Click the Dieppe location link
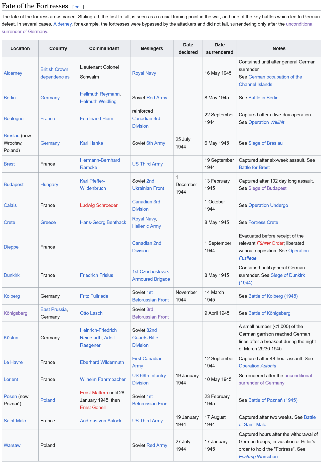Viewport: 322px width, 463px height. (x=11, y=247)
